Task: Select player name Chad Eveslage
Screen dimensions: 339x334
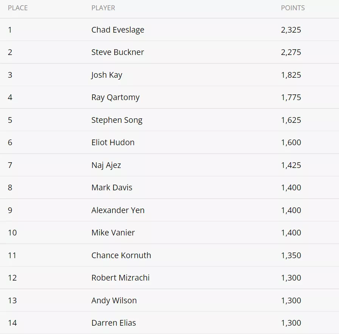Action: click(x=118, y=30)
